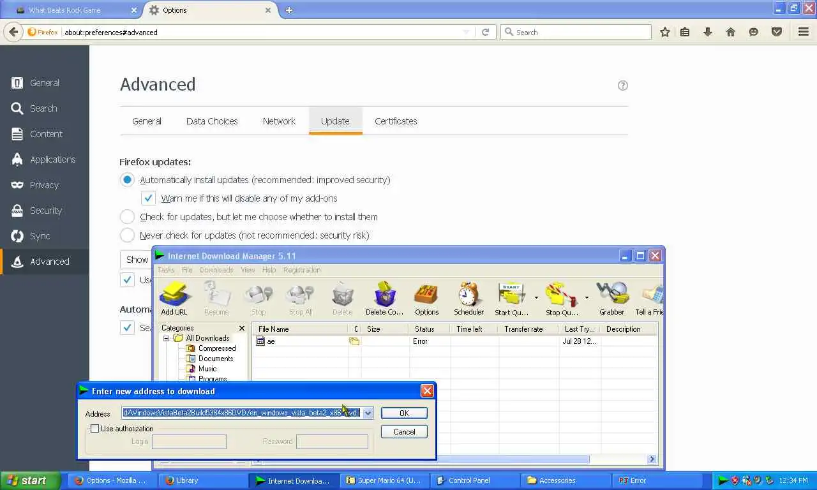Confirm the address with OK button
This screenshot has height=490, width=817.
coord(404,413)
